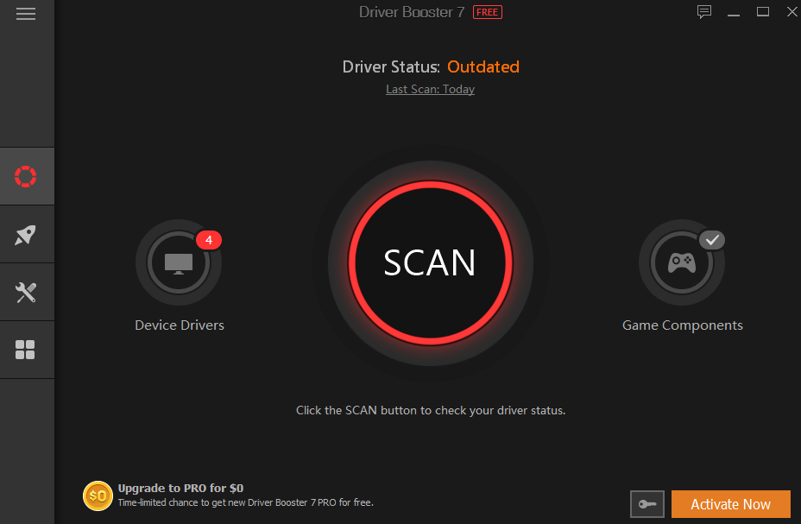
Task: Open the hamburger menu
Action: click(x=26, y=14)
